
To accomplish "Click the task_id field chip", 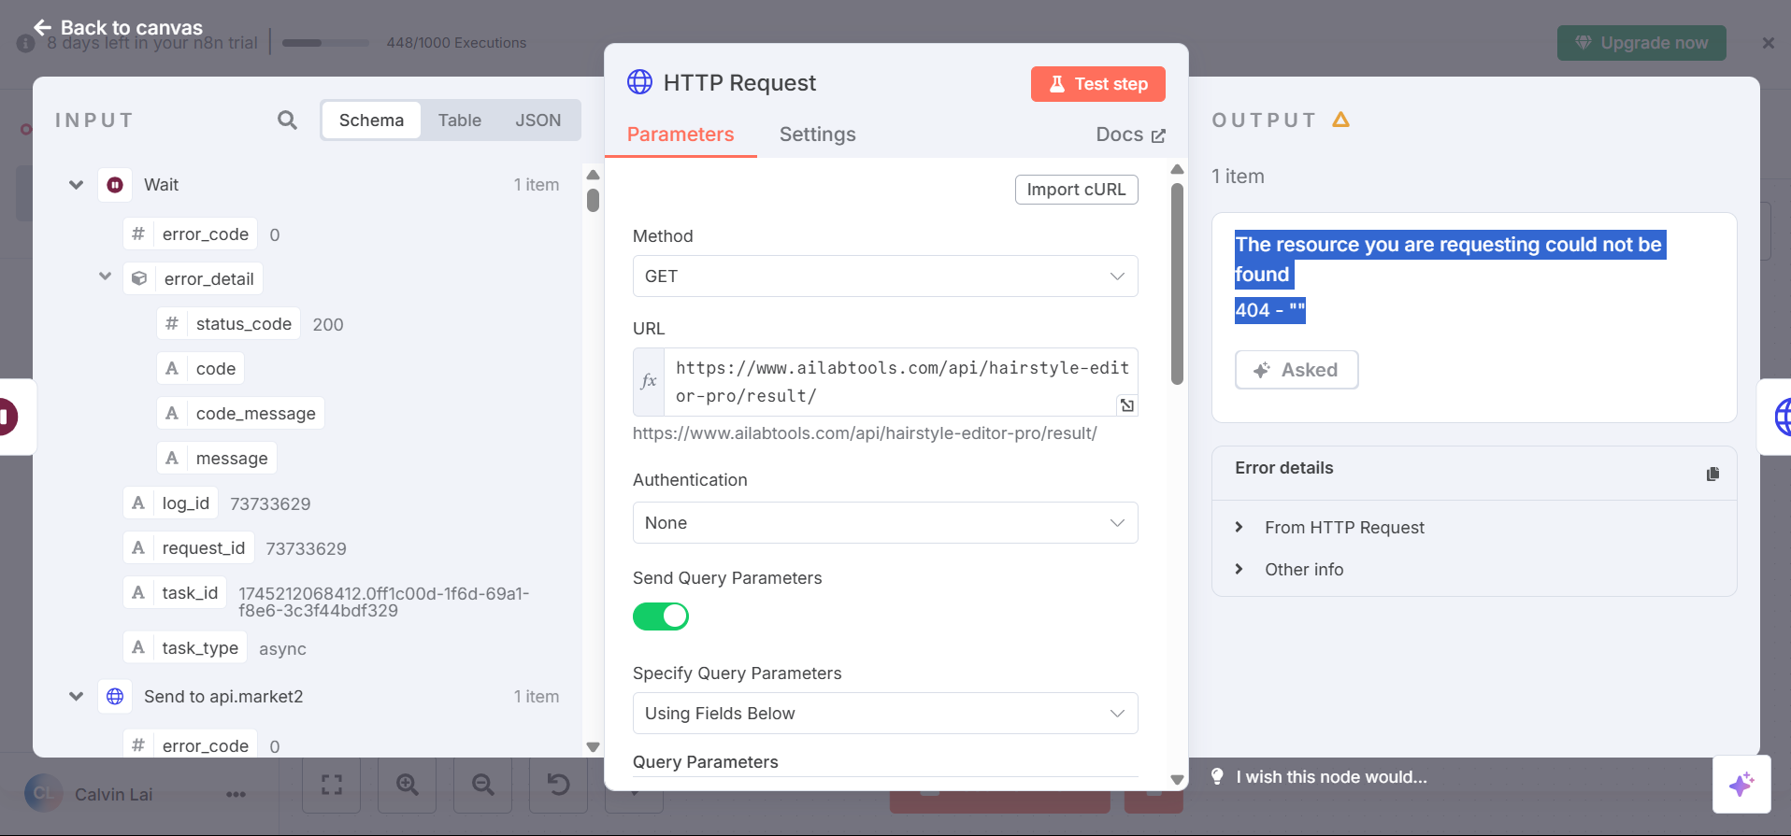I will coord(175,592).
